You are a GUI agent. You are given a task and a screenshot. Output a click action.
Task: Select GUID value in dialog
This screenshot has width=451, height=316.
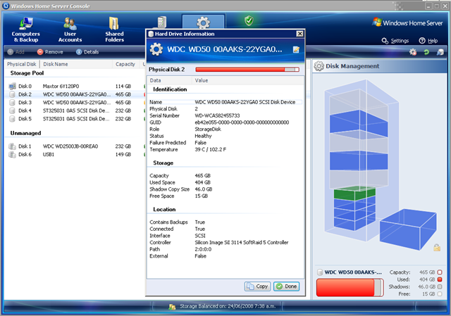tap(242, 122)
